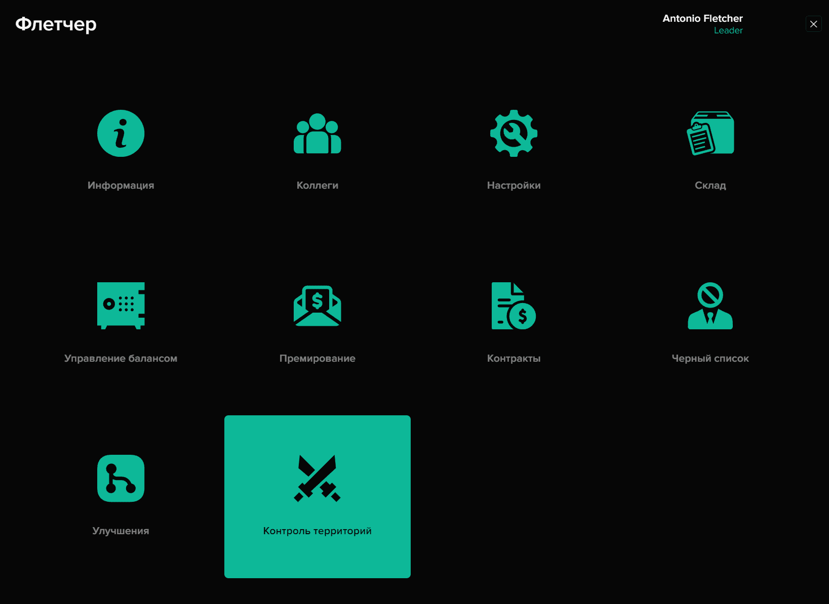Select the Контракты document with dollar icon
This screenshot has height=604, width=829.
pos(514,306)
